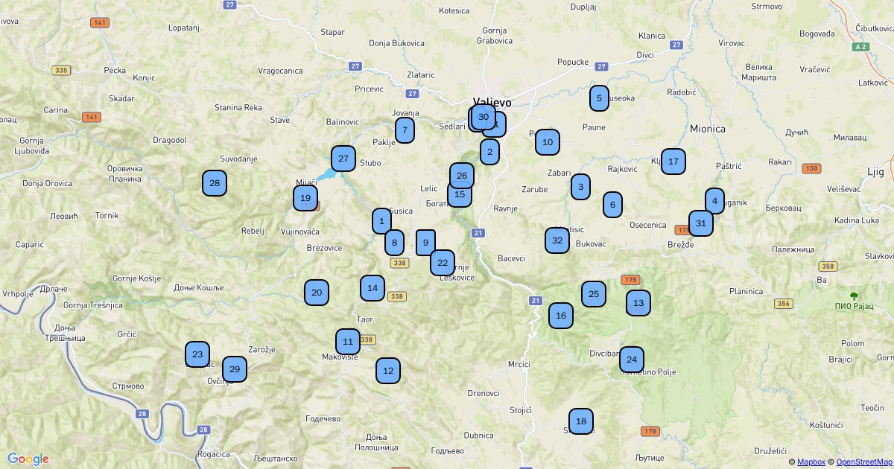The width and height of the screenshot is (894, 469).
Task: Click marker 19 near Vujinovača
Action: (305, 199)
